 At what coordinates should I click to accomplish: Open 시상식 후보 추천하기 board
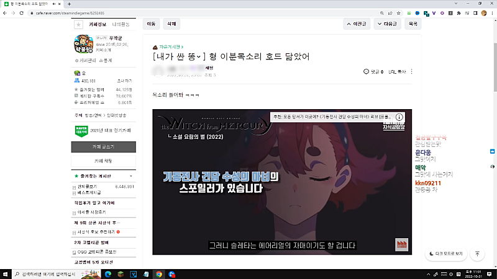96,232
